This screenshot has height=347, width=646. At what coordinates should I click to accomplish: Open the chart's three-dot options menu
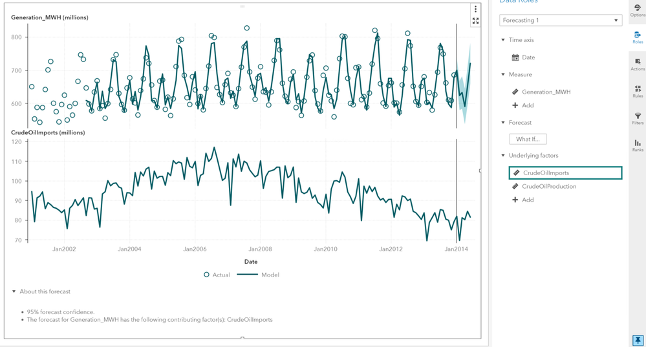[x=475, y=9]
